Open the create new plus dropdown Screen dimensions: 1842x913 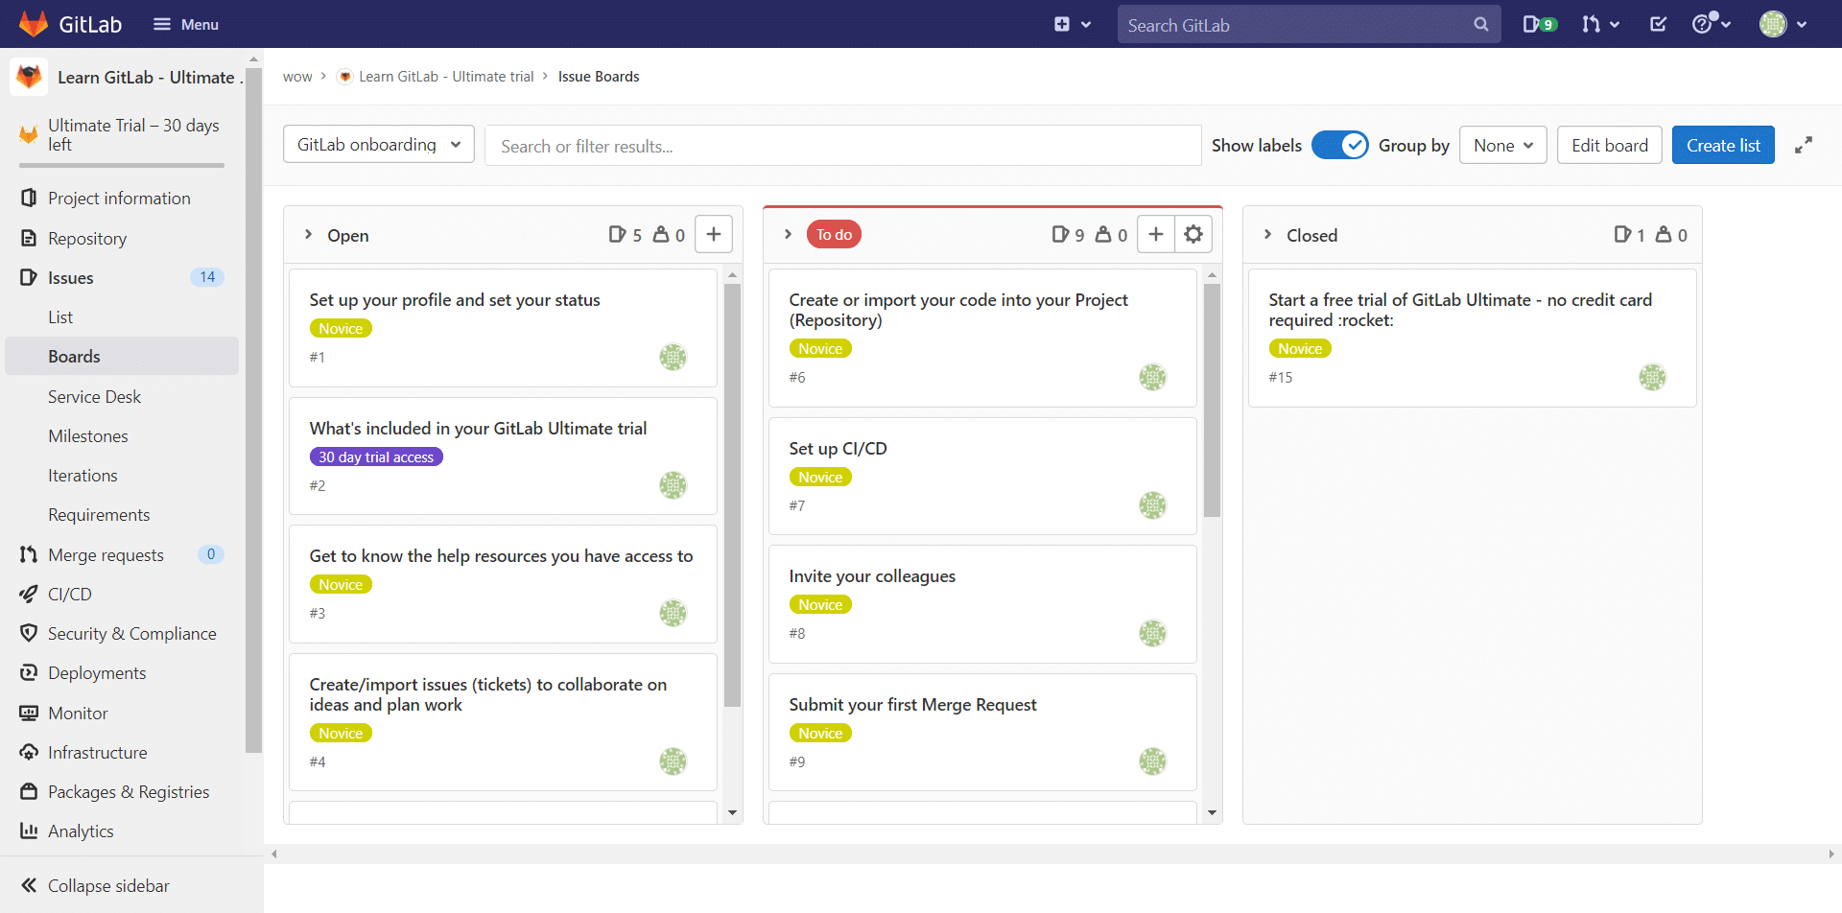pyautogui.click(x=1073, y=24)
